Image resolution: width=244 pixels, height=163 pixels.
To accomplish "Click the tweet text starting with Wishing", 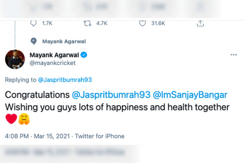I will [x=117, y=107].
